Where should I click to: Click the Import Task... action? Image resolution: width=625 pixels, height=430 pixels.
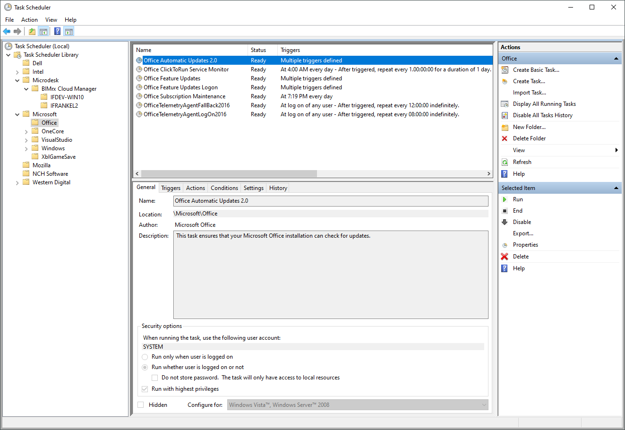point(530,93)
